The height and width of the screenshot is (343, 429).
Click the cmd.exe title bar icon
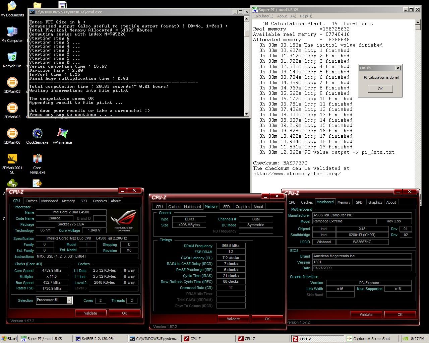(x=32, y=12)
